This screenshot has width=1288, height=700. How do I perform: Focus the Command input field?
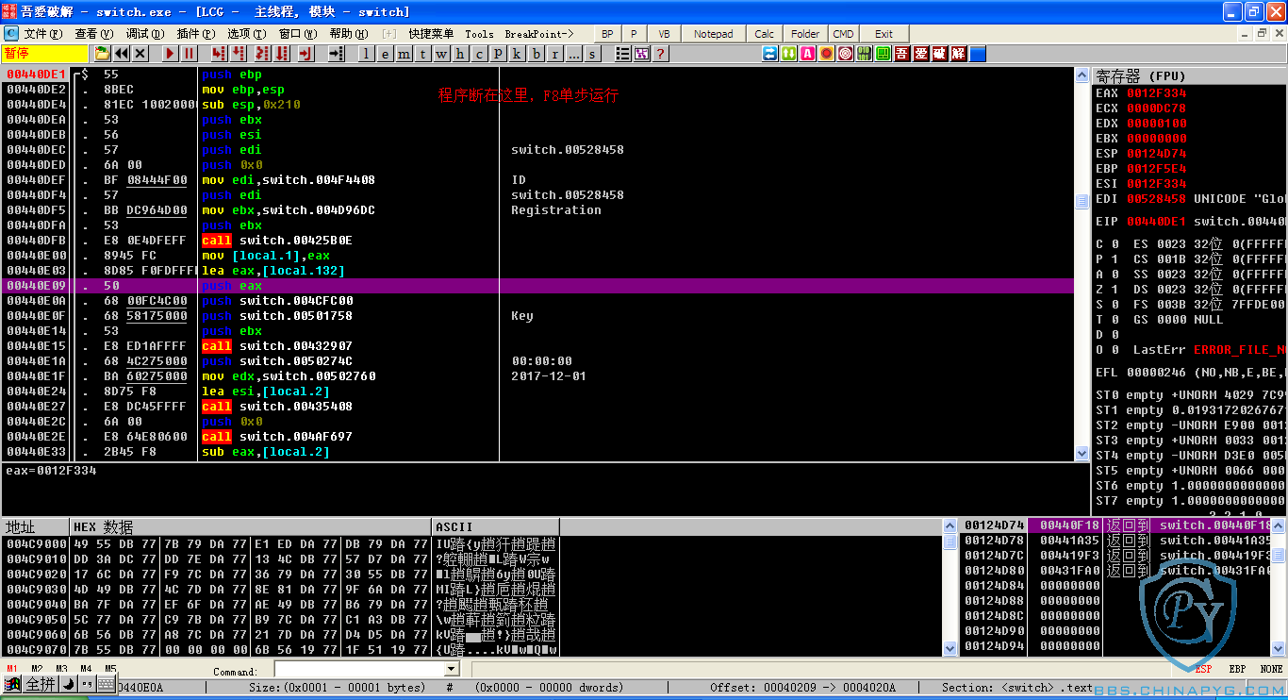point(358,669)
